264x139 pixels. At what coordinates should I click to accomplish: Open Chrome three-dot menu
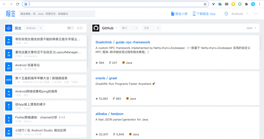coord(260,4)
